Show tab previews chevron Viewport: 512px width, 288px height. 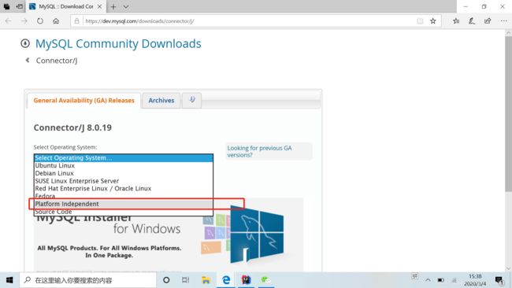pyautogui.click(x=126, y=6)
